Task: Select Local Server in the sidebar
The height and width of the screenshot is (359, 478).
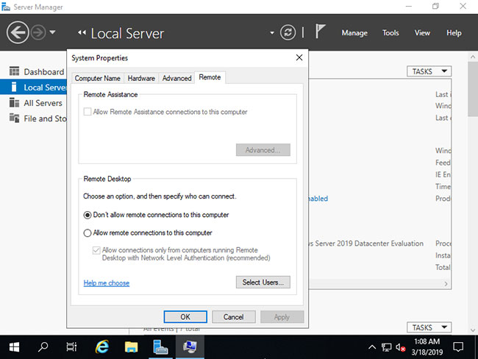Action: point(34,88)
